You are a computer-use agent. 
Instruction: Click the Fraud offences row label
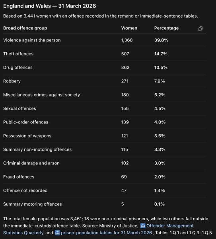[19, 177]
